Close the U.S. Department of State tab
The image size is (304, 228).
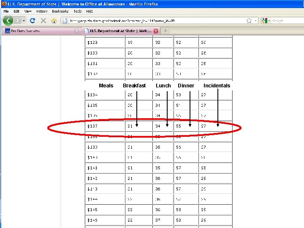156,31
